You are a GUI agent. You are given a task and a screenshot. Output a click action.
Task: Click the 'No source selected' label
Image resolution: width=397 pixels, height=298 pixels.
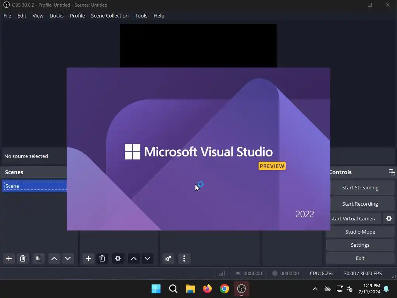point(26,156)
